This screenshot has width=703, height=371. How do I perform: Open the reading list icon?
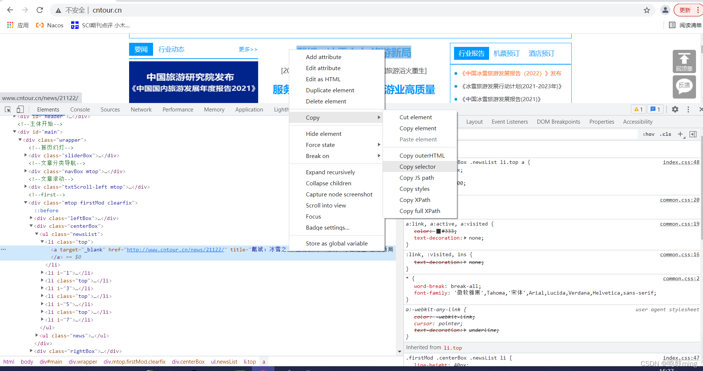(x=672, y=25)
